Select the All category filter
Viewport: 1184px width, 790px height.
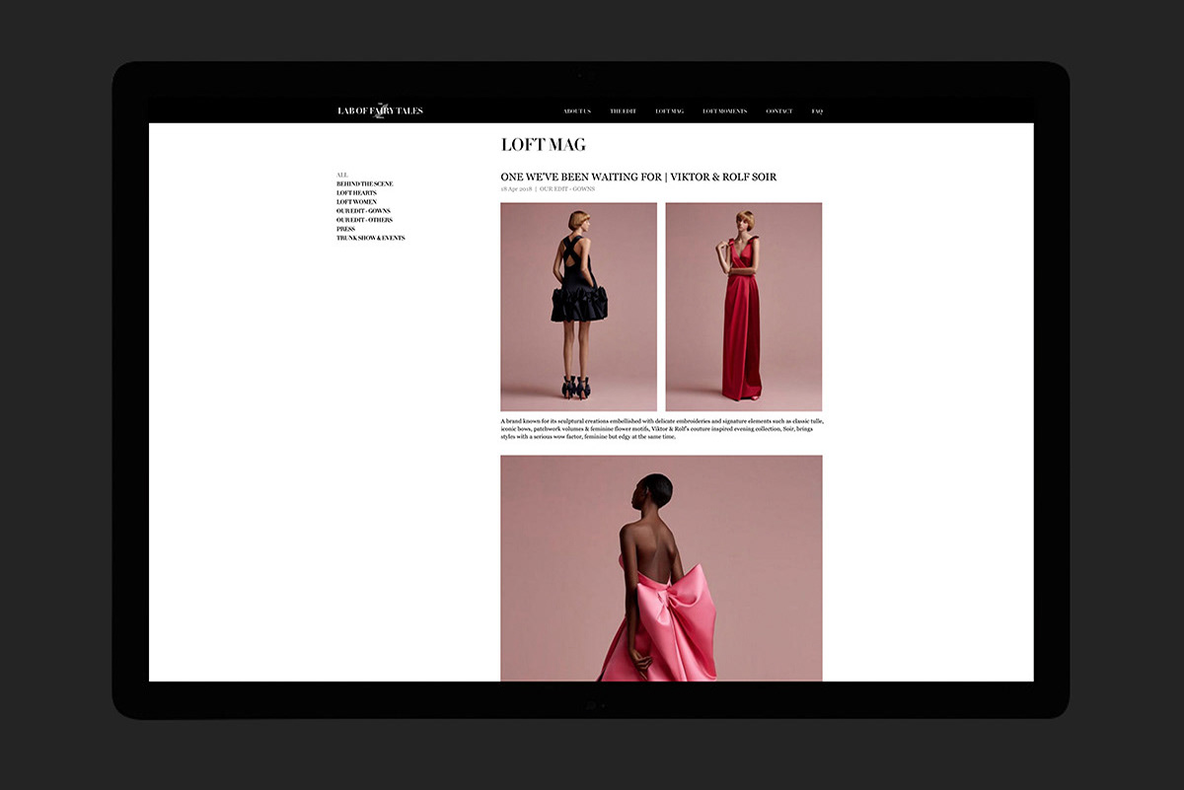click(x=342, y=175)
